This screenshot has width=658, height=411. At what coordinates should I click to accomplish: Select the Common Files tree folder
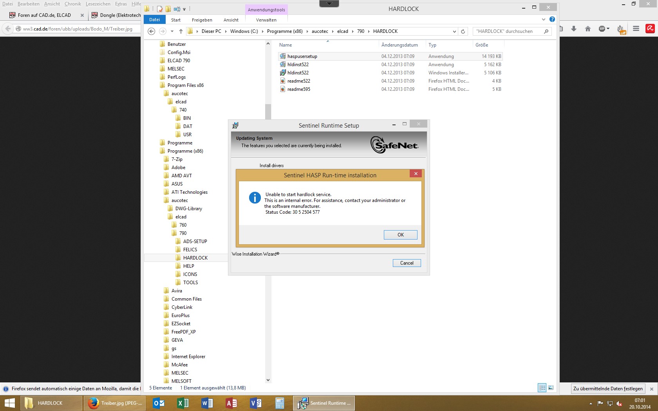(186, 299)
